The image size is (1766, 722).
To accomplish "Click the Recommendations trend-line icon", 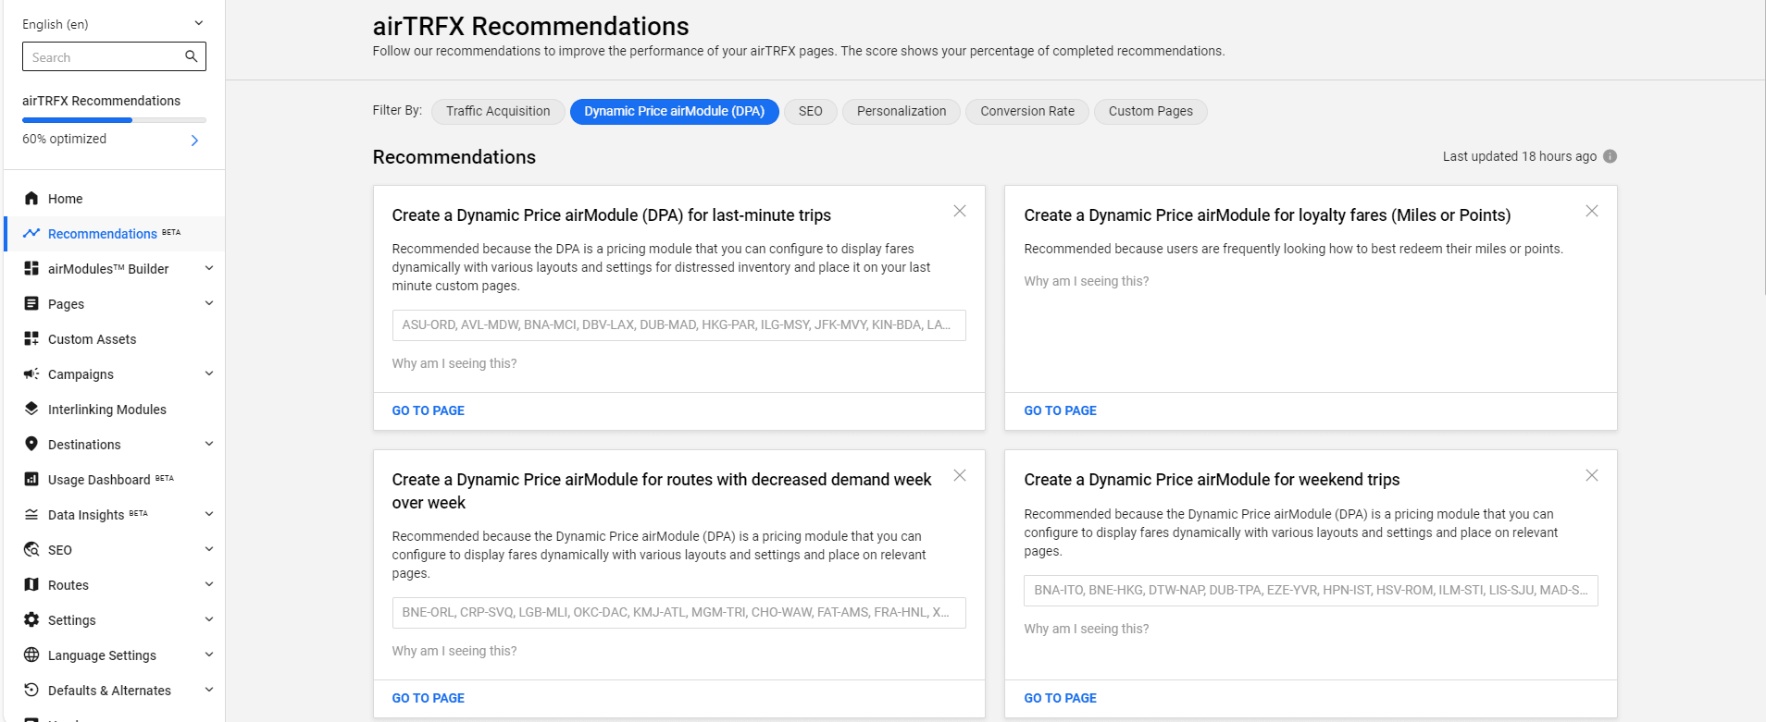I will pos(31,233).
